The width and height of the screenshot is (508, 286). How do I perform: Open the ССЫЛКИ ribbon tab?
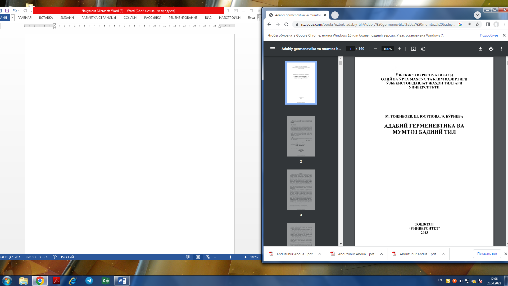pyautogui.click(x=130, y=18)
